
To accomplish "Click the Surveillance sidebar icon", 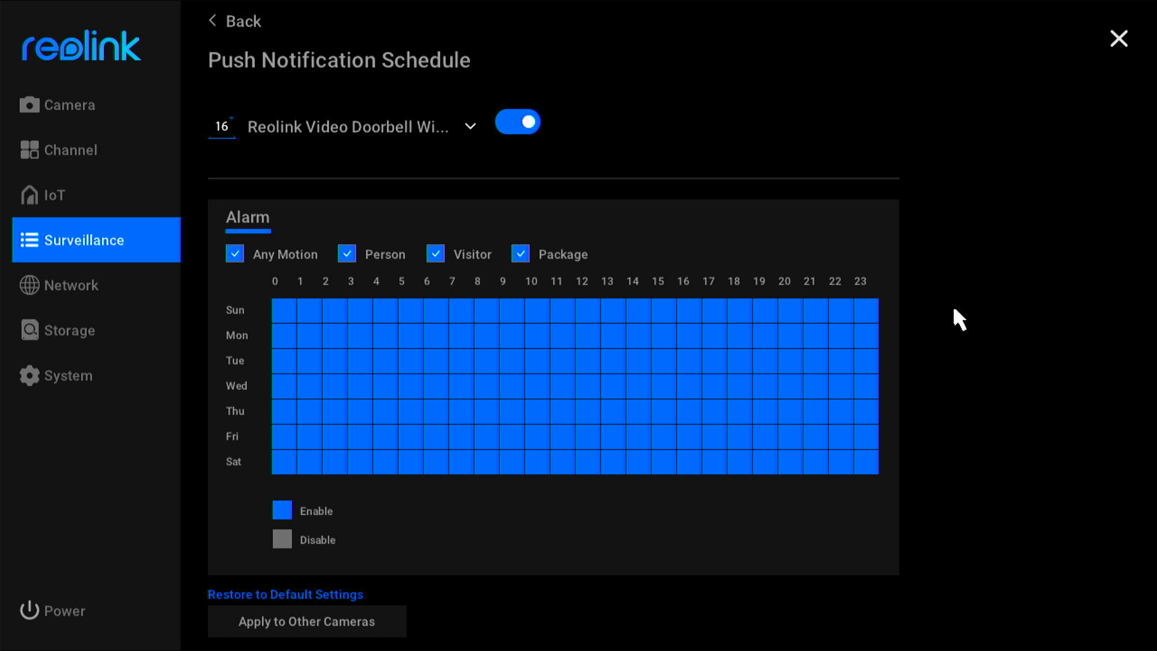I will click(x=30, y=240).
